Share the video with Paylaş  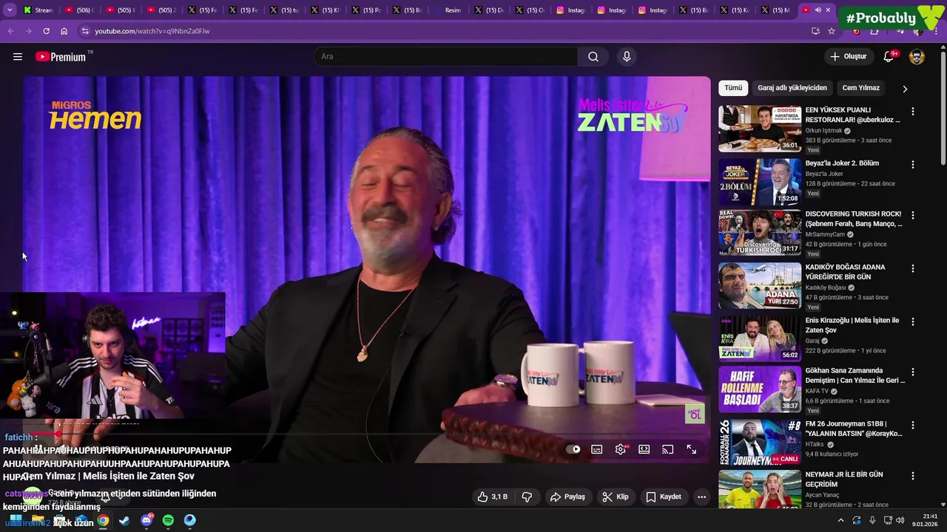click(567, 497)
